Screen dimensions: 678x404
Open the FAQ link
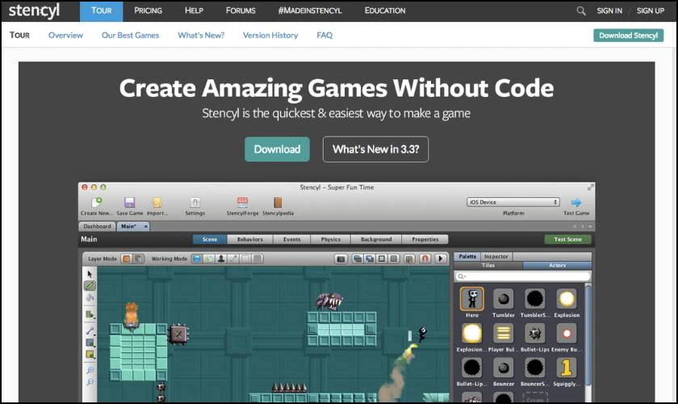point(324,36)
